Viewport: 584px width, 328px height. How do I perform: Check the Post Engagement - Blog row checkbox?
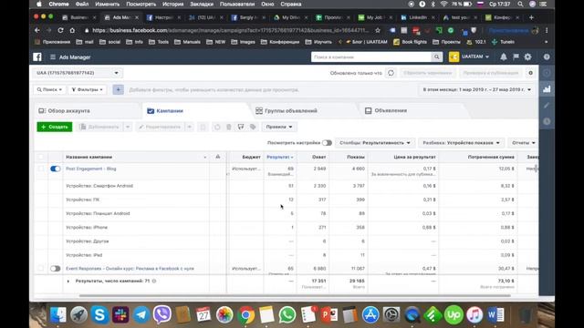point(40,169)
